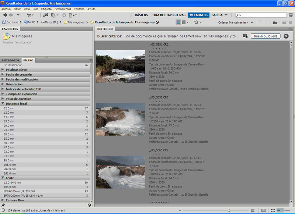
Task: Toggle ascending sort order arrow
Action: pyautogui.click(x=252, y=22)
